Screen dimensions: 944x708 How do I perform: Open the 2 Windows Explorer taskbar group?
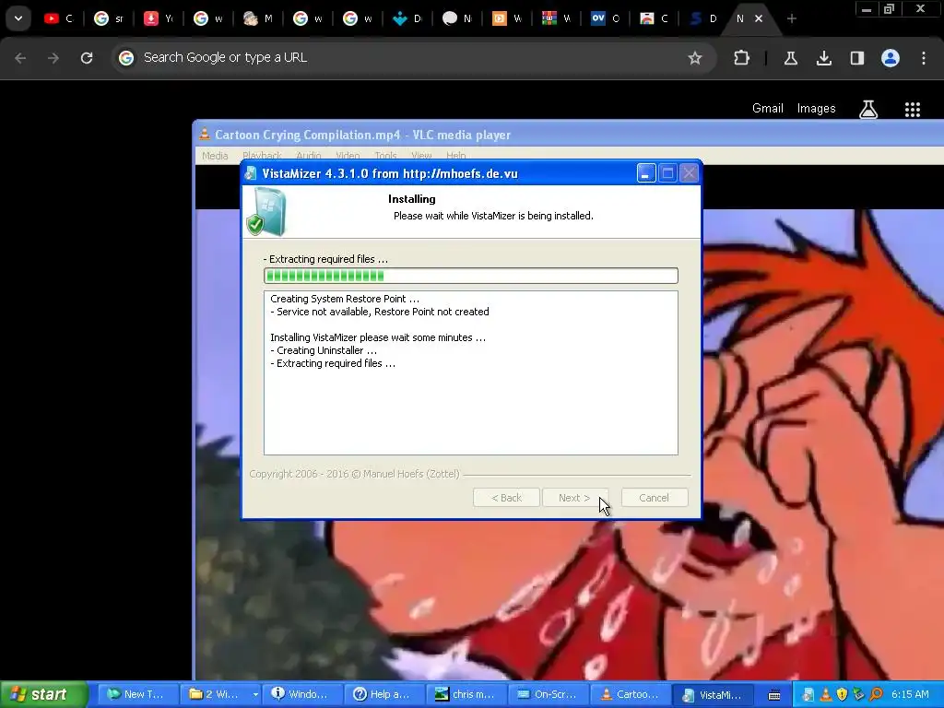[221, 694]
